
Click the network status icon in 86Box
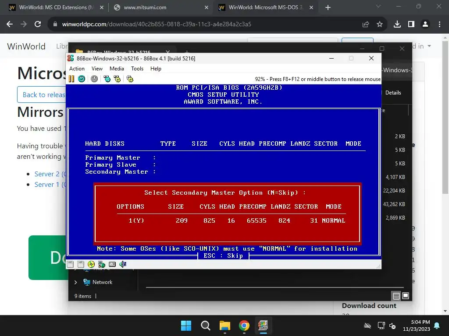(101, 264)
